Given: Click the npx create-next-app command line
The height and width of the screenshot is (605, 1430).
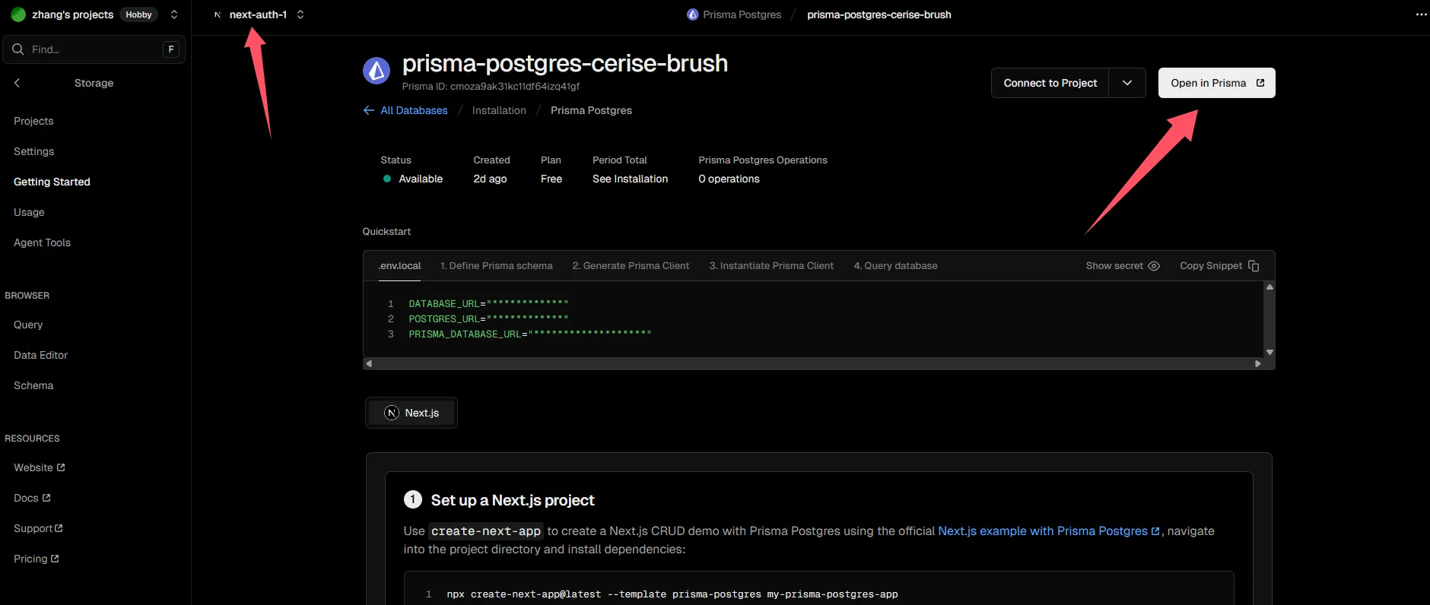Looking at the screenshot, I should [x=672, y=594].
